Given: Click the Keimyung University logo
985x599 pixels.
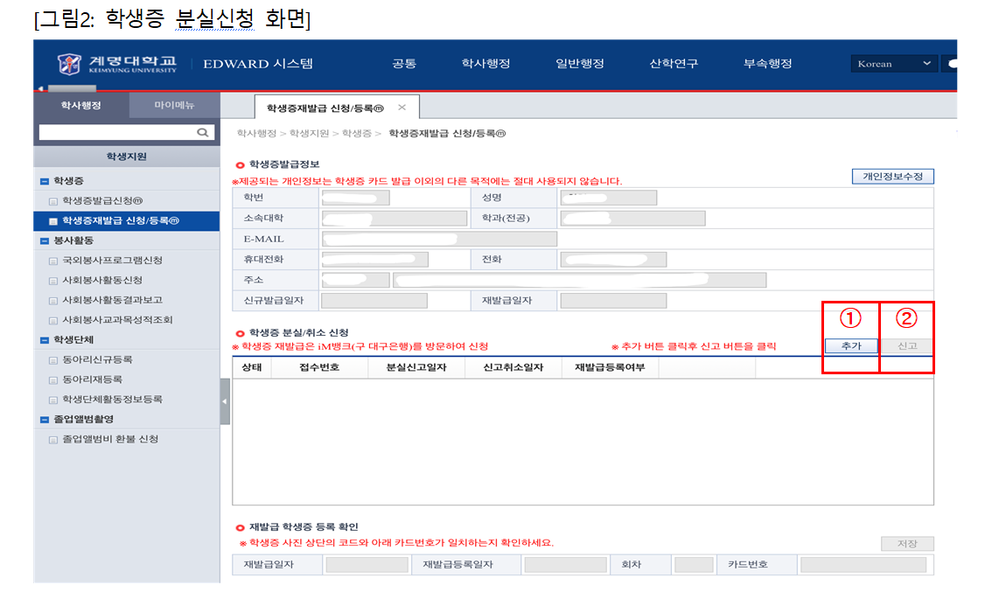Looking at the screenshot, I should 116,64.
